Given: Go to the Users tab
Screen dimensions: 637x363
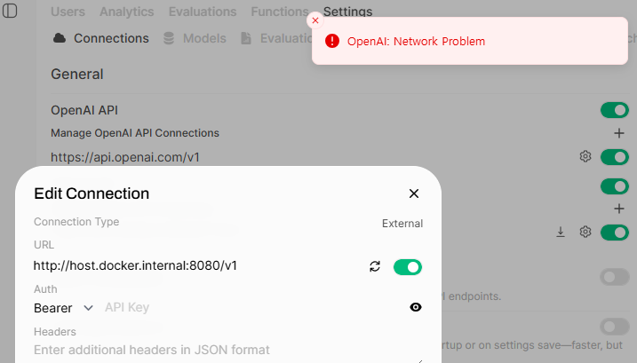Looking at the screenshot, I should pos(68,12).
